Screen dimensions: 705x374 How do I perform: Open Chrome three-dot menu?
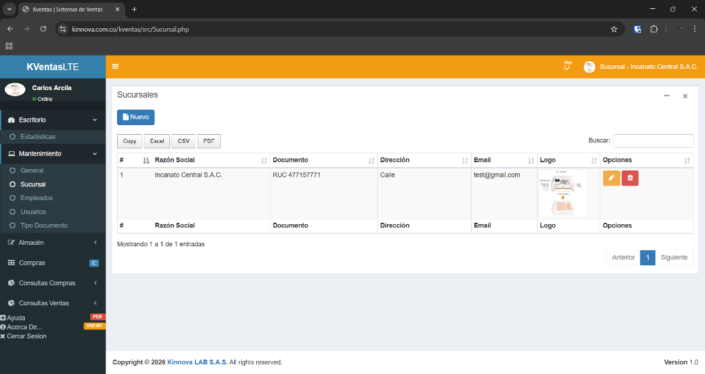(695, 29)
